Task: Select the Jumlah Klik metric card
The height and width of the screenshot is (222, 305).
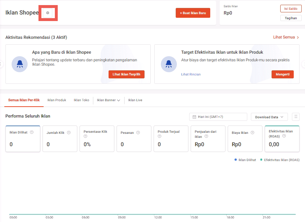Action: point(60,139)
